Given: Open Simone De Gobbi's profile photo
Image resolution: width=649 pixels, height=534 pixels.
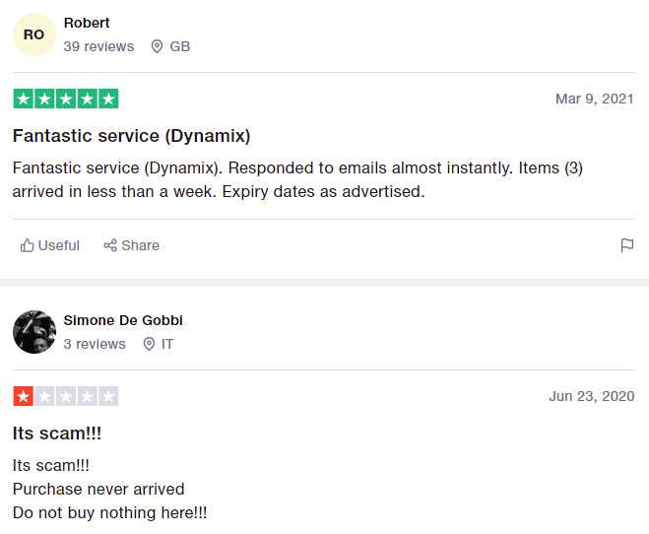Looking at the screenshot, I should [x=34, y=332].
